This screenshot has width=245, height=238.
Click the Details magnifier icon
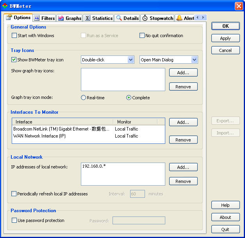pos(119,18)
